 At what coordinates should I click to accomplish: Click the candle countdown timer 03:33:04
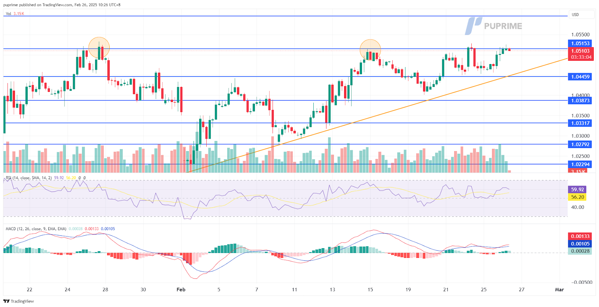coord(581,57)
